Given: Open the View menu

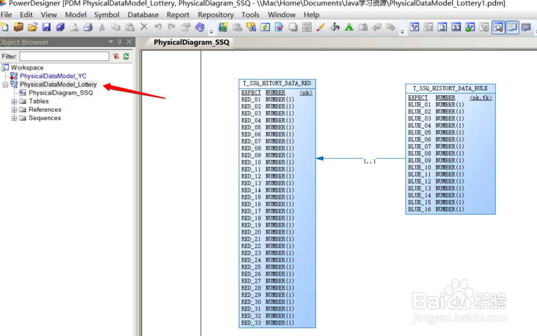Looking at the screenshot, I should pos(49,15).
